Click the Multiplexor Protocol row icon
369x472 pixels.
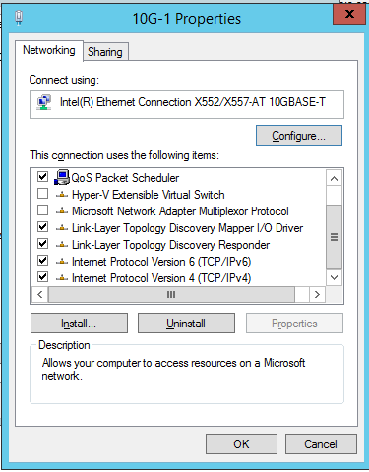coord(62,211)
